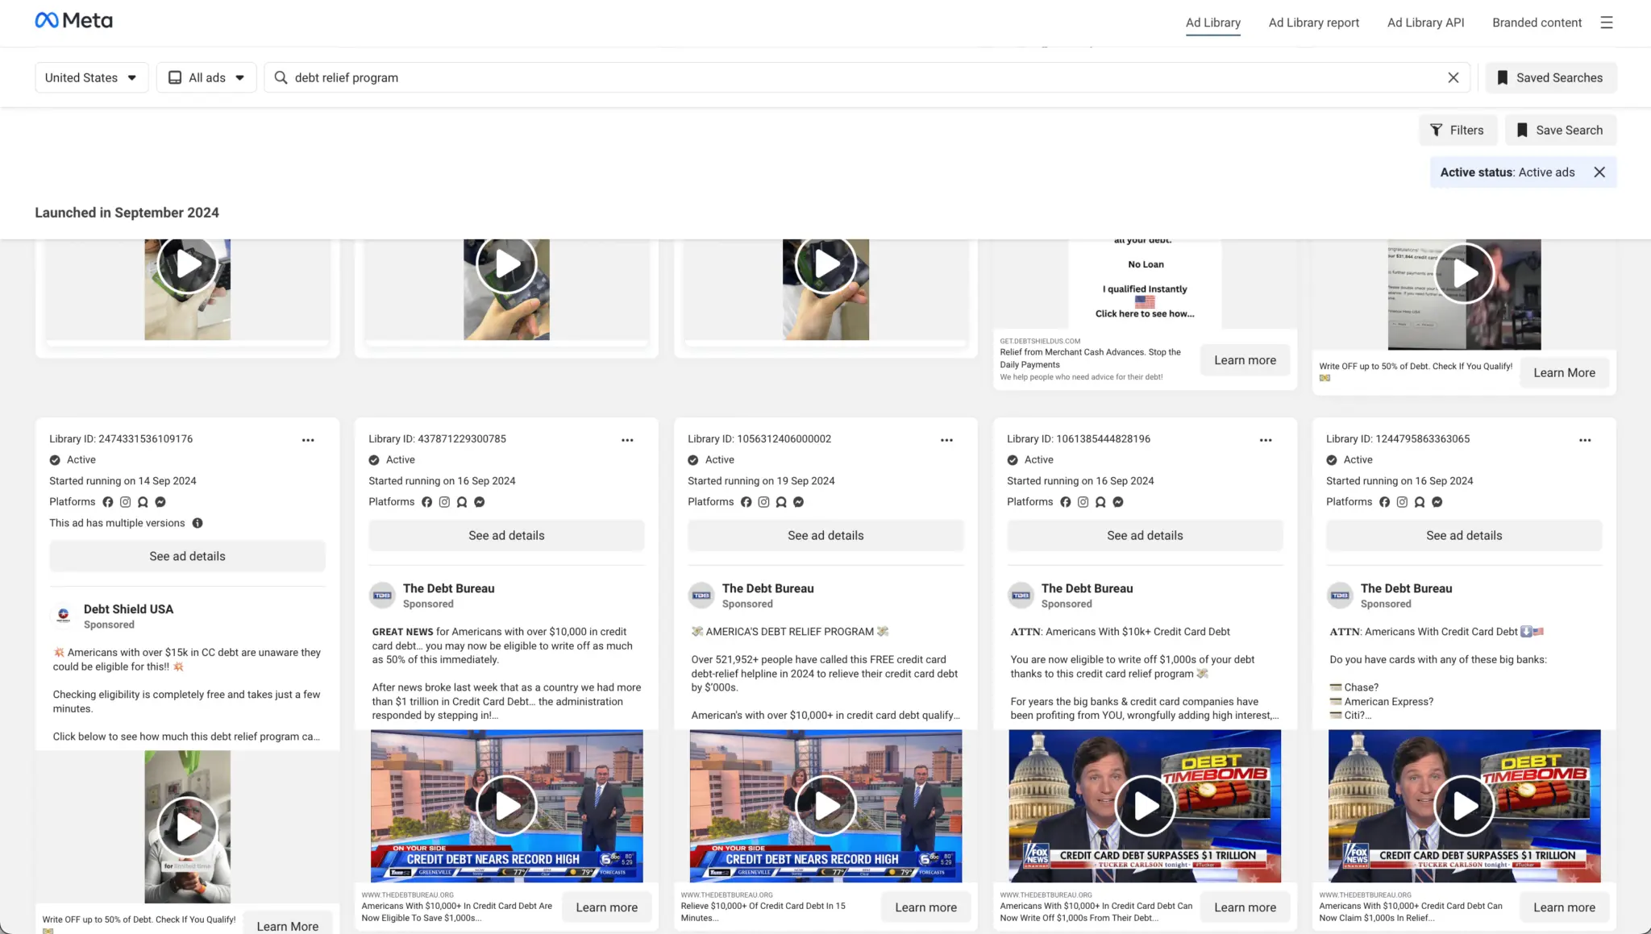1651x934 pixels.
Task: Open three-dot menu for Library ID 437871229300785
Action: click(x=627, y=440)
